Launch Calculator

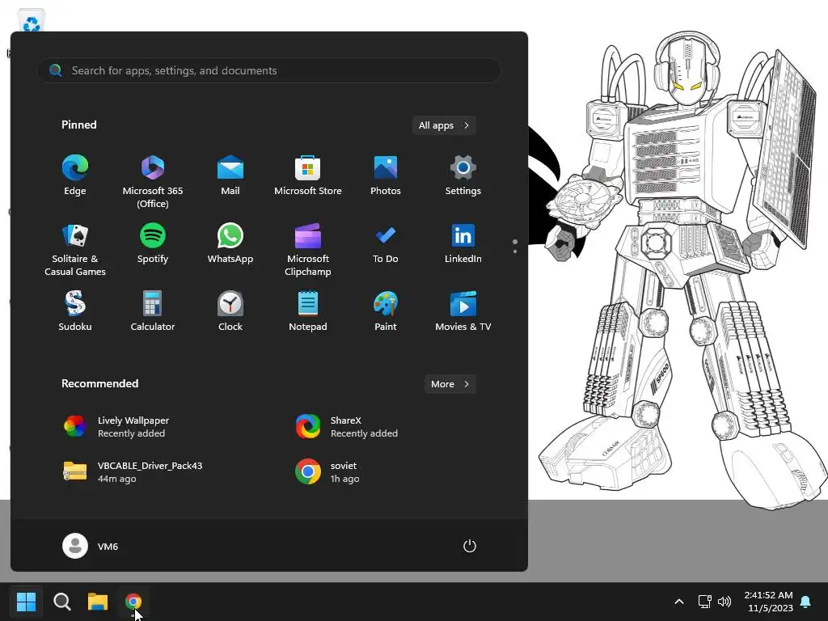point(153,311)
